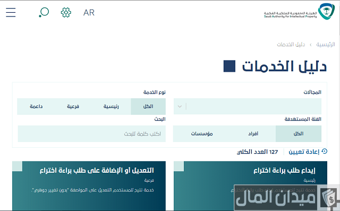Select الكل under الفئة المستهدفة
This screenshot has width=340, height=211.
[299, 133]
